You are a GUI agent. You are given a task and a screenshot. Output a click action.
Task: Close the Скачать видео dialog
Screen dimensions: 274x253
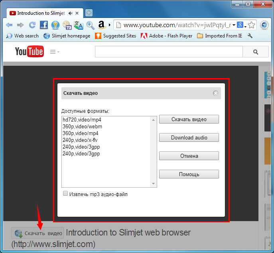click(x=216, y=93)
